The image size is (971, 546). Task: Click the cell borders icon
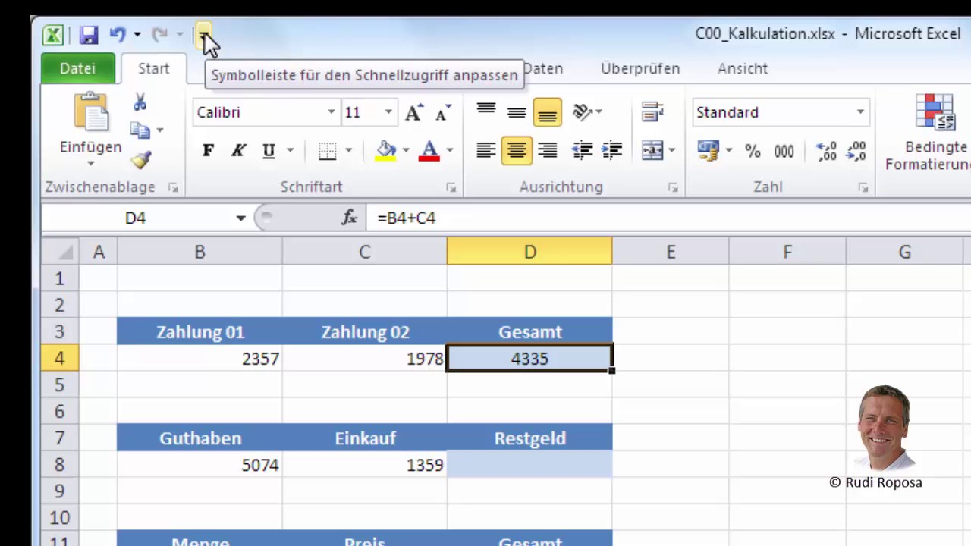pyautogui.click(x=327, y=150)
